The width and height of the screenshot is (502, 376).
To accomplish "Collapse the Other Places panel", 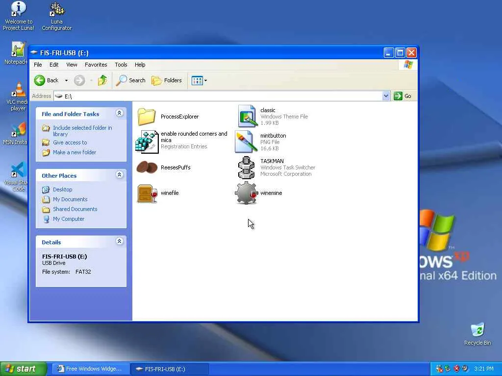I will [x=120, y=175].
